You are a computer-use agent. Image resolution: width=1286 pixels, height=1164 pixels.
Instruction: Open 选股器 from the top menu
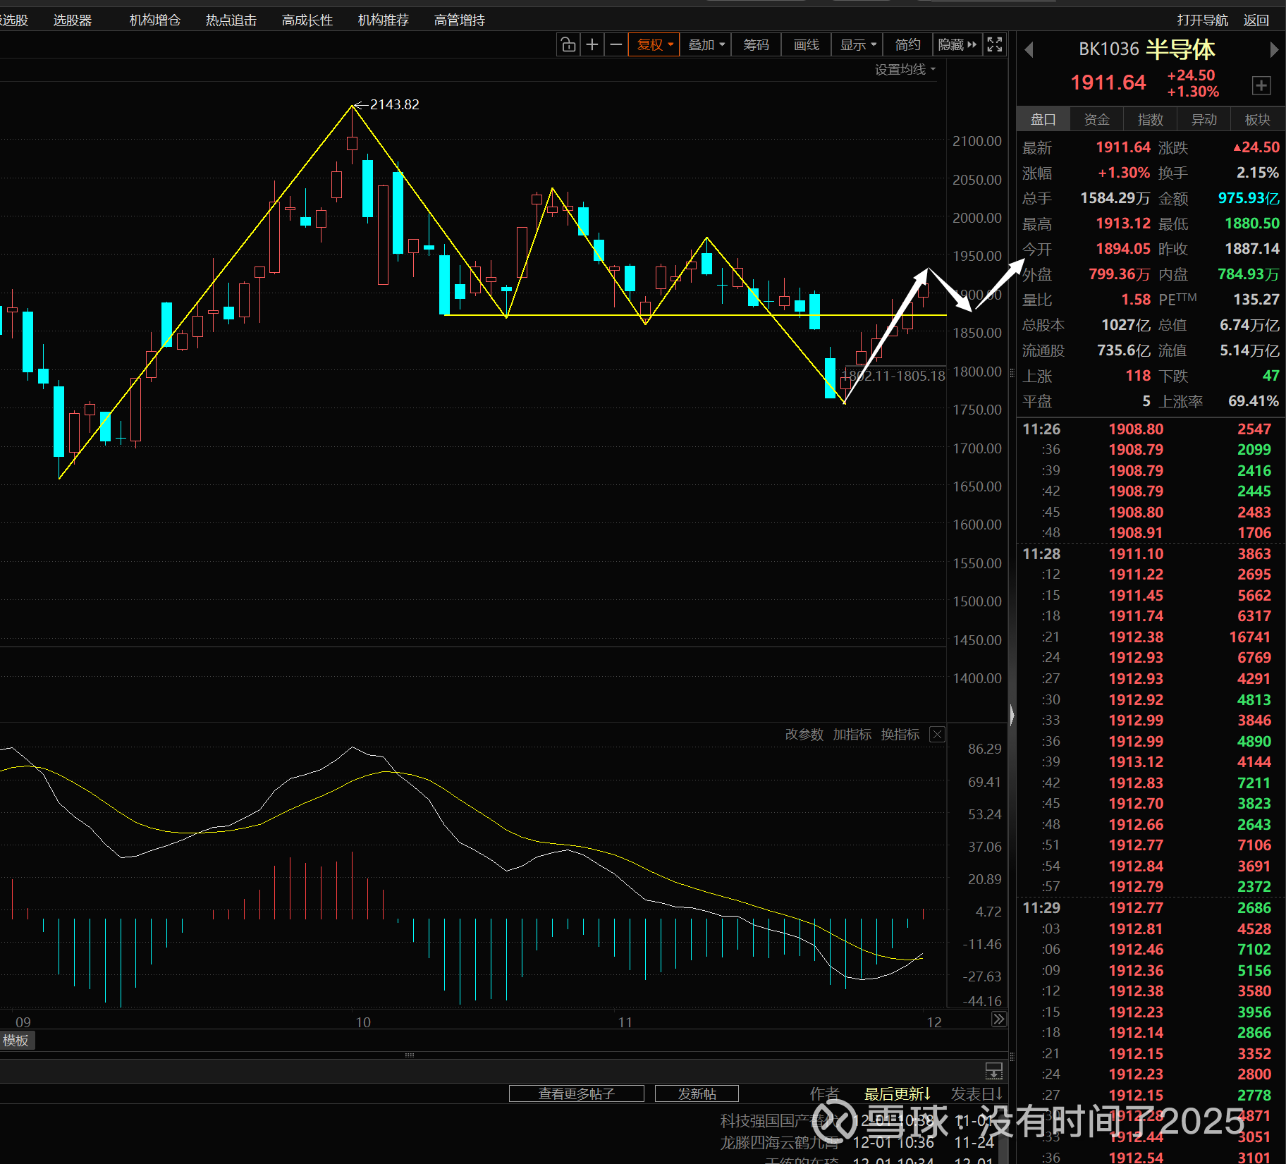tap(73, 20)
